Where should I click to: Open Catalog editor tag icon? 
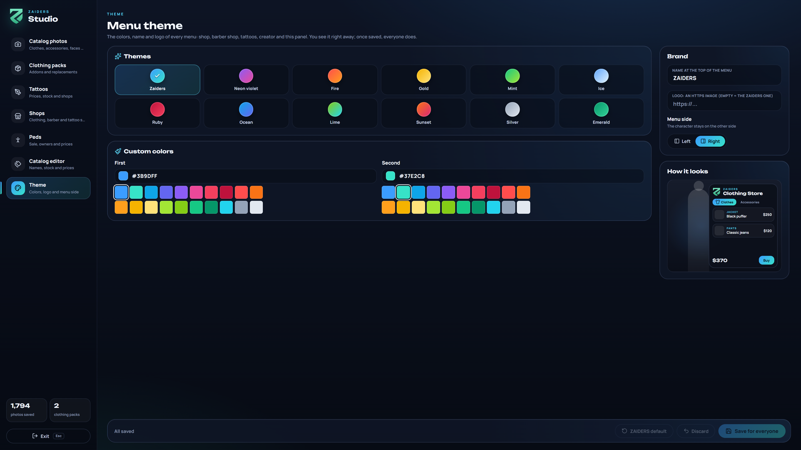click(x=18, y=164)
